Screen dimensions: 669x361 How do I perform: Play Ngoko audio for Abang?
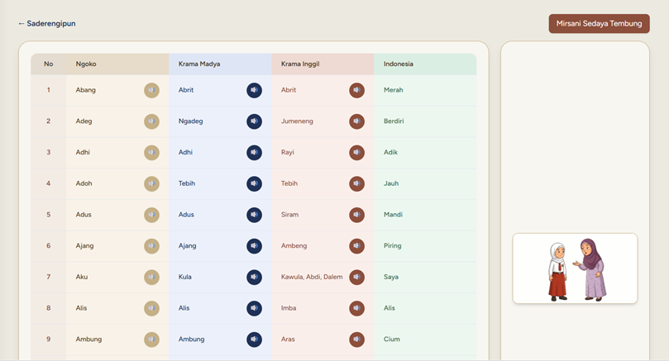151,90
